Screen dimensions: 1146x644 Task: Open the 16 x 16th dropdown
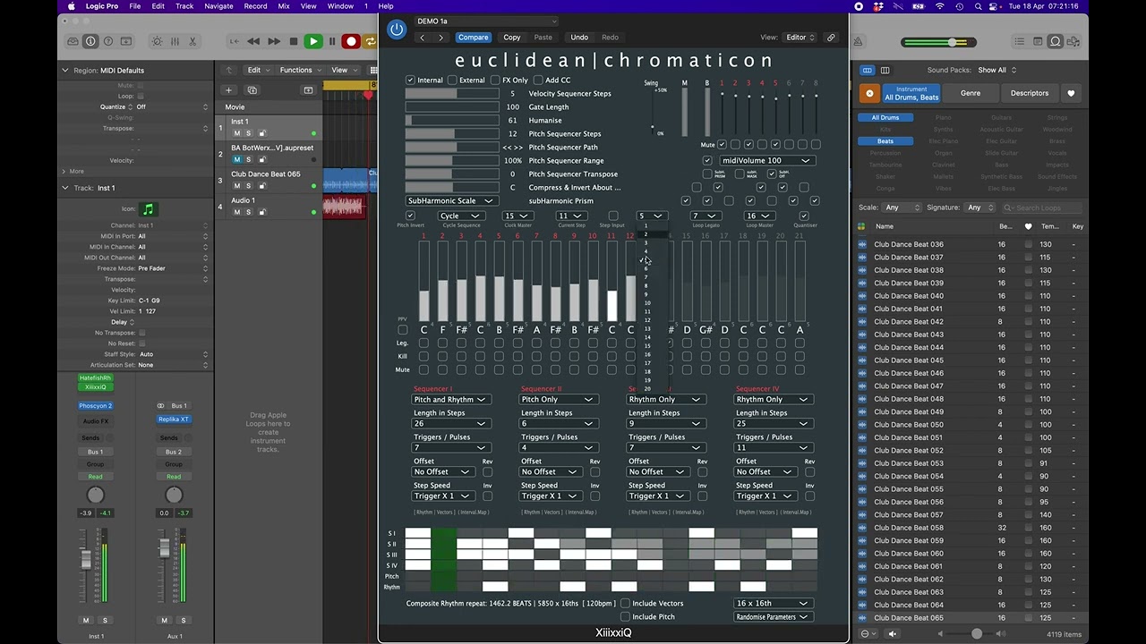tap(774, 604)
